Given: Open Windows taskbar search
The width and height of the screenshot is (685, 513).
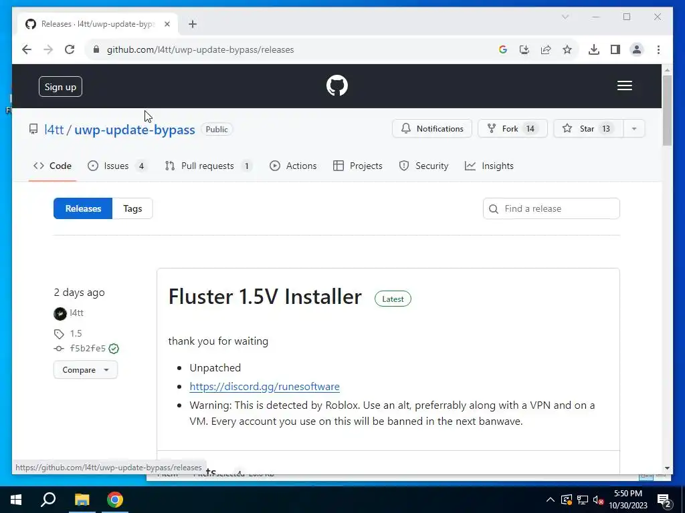Looking at the screenshot, I should pos(48,500).
